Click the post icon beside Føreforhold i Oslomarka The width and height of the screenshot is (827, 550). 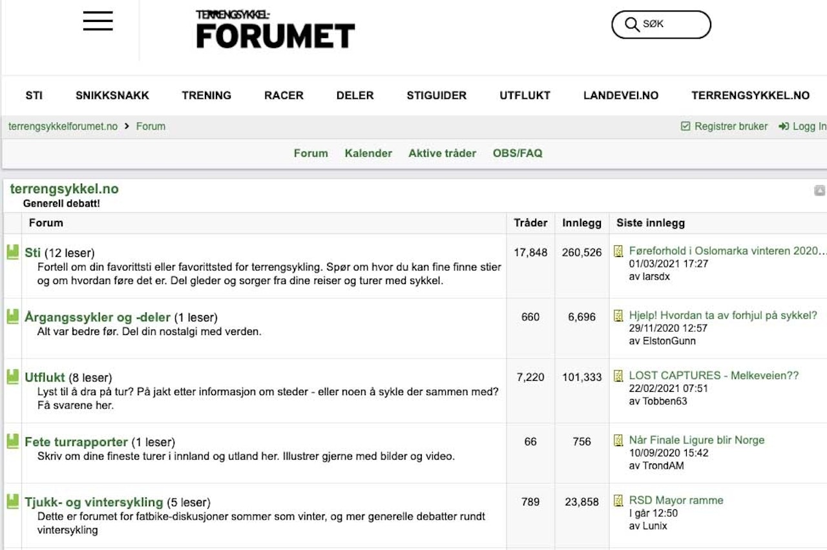618,250
